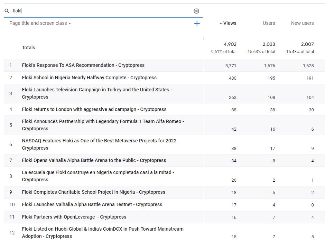The image size is (325, 242).
Task: Click new users value 104
Action: pyautogui.click(x=310, y=97)
